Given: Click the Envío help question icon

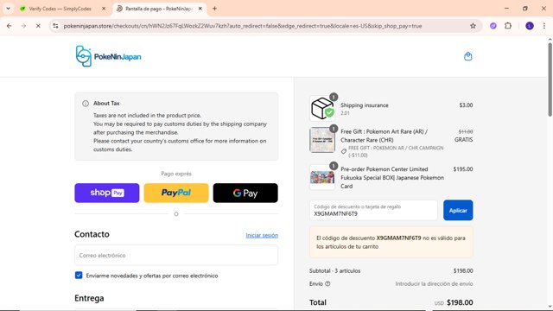Looking at the screenshot, I should [x=327, y=284].
